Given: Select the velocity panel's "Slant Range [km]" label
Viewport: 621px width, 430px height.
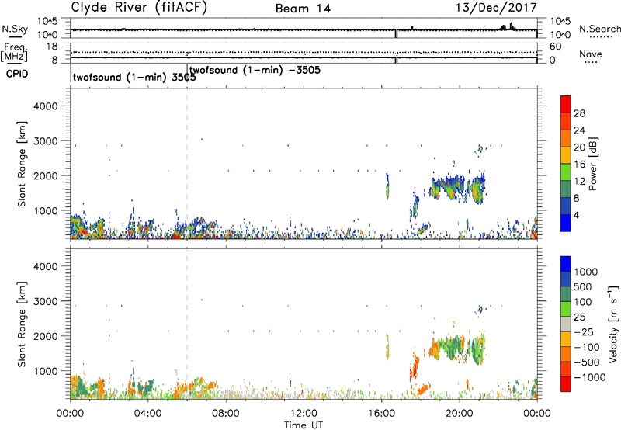Looking at the screenshot, I should pos(22,324).
